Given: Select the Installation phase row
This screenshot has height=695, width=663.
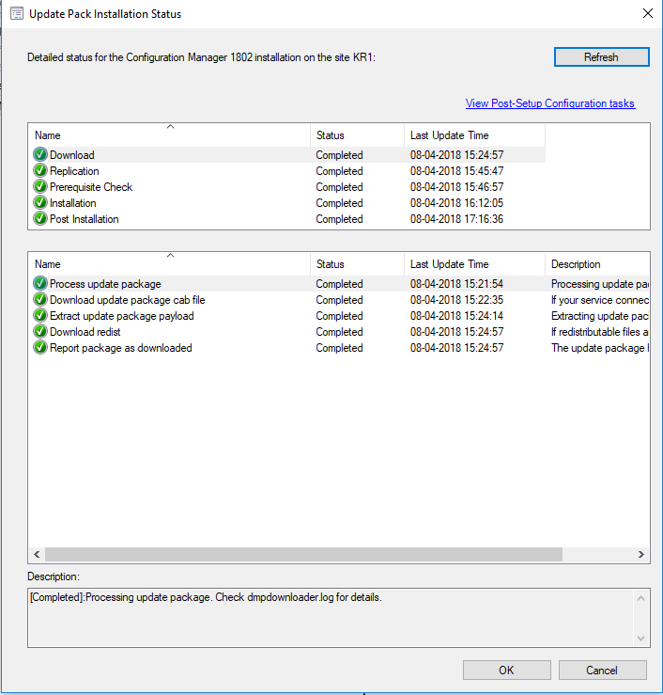Looking at the screenshot, I should pos(286,202).
